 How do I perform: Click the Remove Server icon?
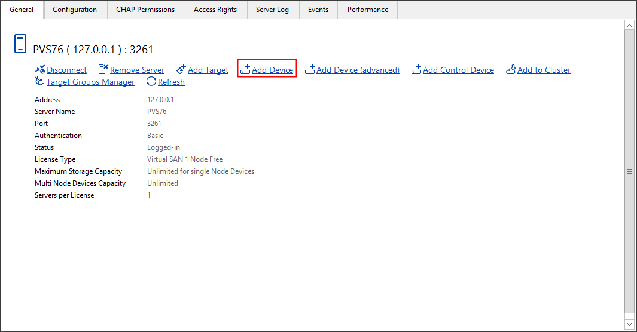pyautogui.click(x=103, y=70)
